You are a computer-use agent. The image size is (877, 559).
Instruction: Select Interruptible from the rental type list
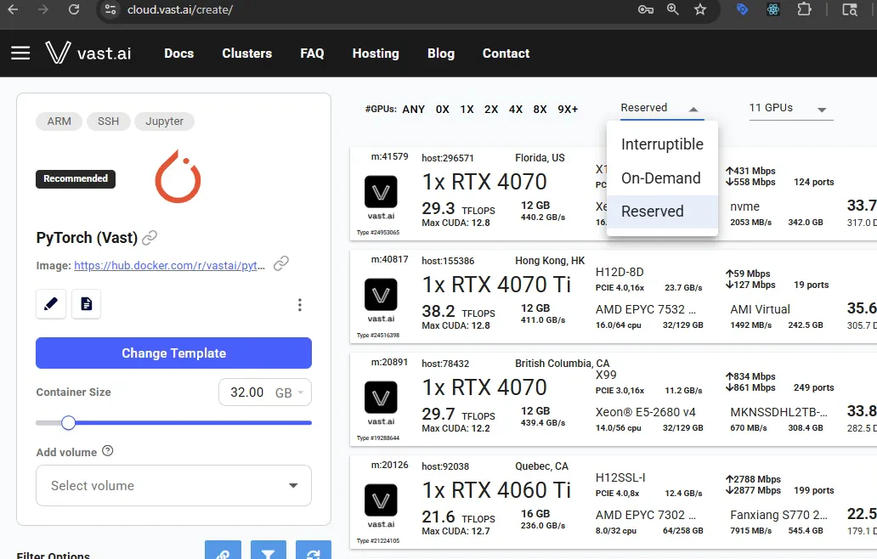(x=662, y=144)
